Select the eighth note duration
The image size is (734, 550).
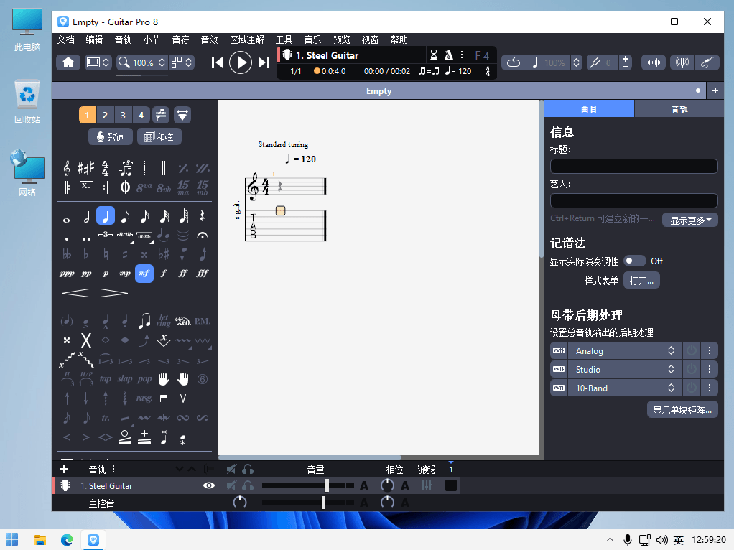125,216
